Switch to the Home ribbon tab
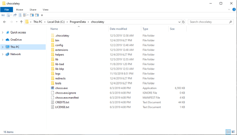 point(19,10)
